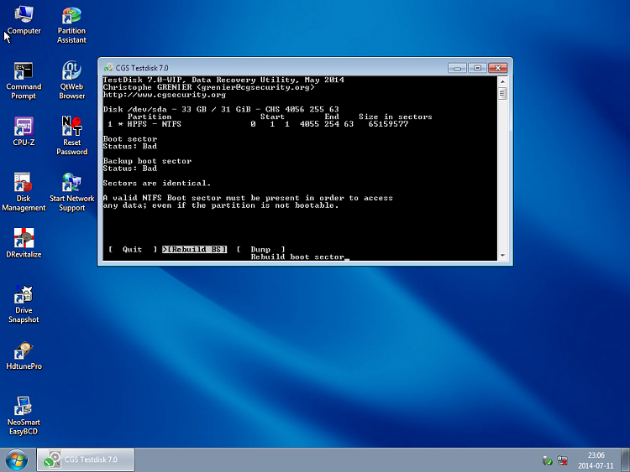This screenshot has height=472, width=630.
Task: Open the CPU-Z shortcut
Action: [24, 132]
